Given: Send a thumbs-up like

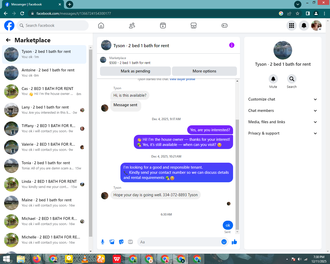Looking at the screenshot, I should [234, 242].
